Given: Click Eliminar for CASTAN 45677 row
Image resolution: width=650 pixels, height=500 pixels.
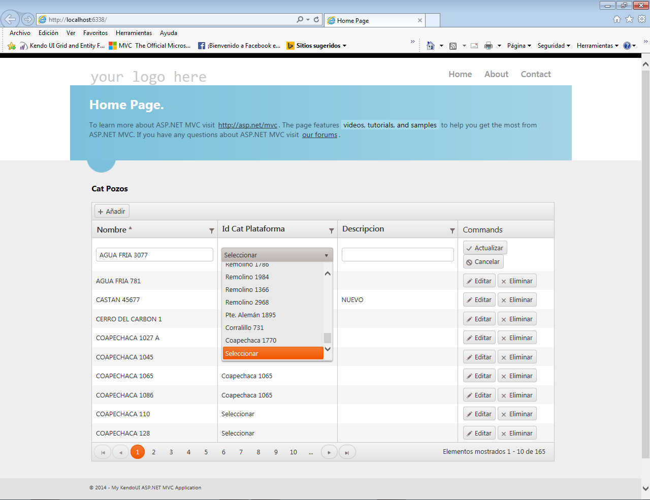Looking at the screenshot, I should pos(517,300).
